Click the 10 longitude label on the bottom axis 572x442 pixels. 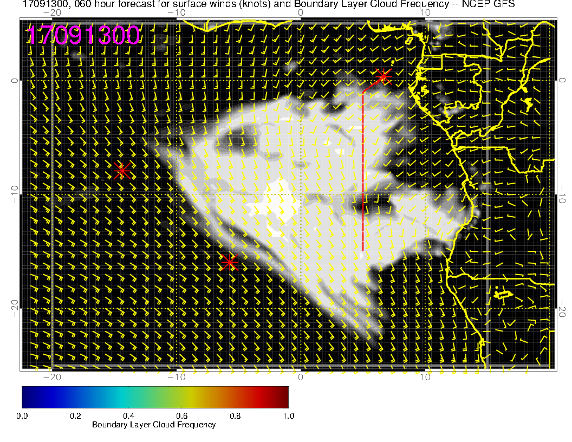click(425, 377)
